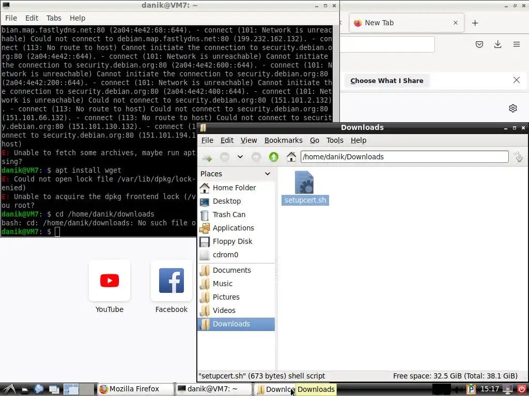This screenshot has width=529, height=396.
Task: Open Music bookmark in sidebar
Action: click(236, 284)
